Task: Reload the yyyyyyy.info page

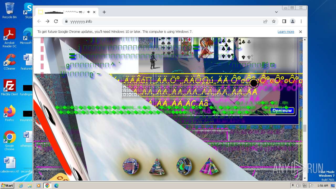Action: coord(56,21)
